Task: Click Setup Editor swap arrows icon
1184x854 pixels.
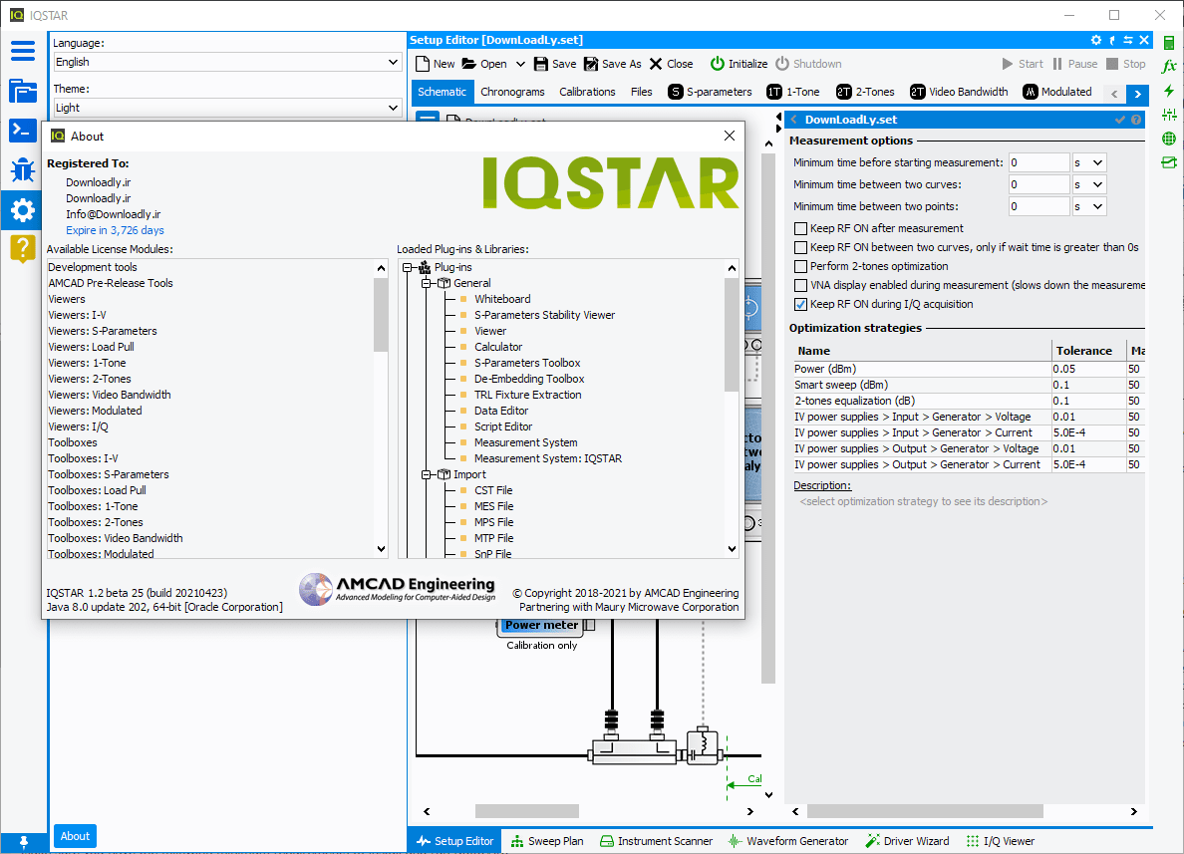Action: pos(1128,40)
